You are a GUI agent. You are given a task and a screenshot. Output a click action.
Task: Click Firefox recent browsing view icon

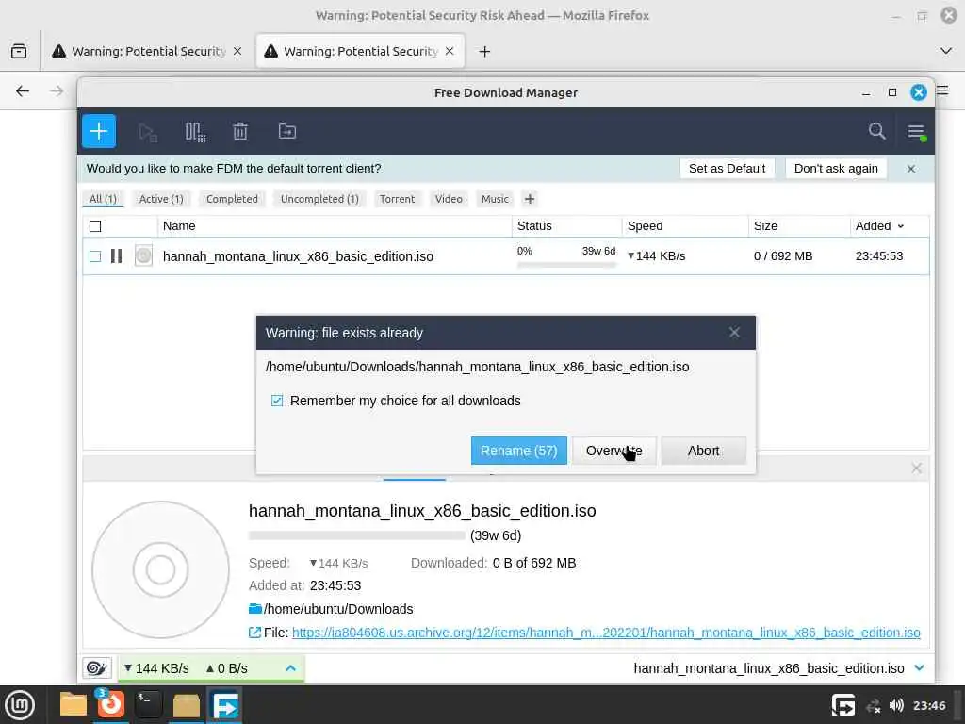[19, 51]
